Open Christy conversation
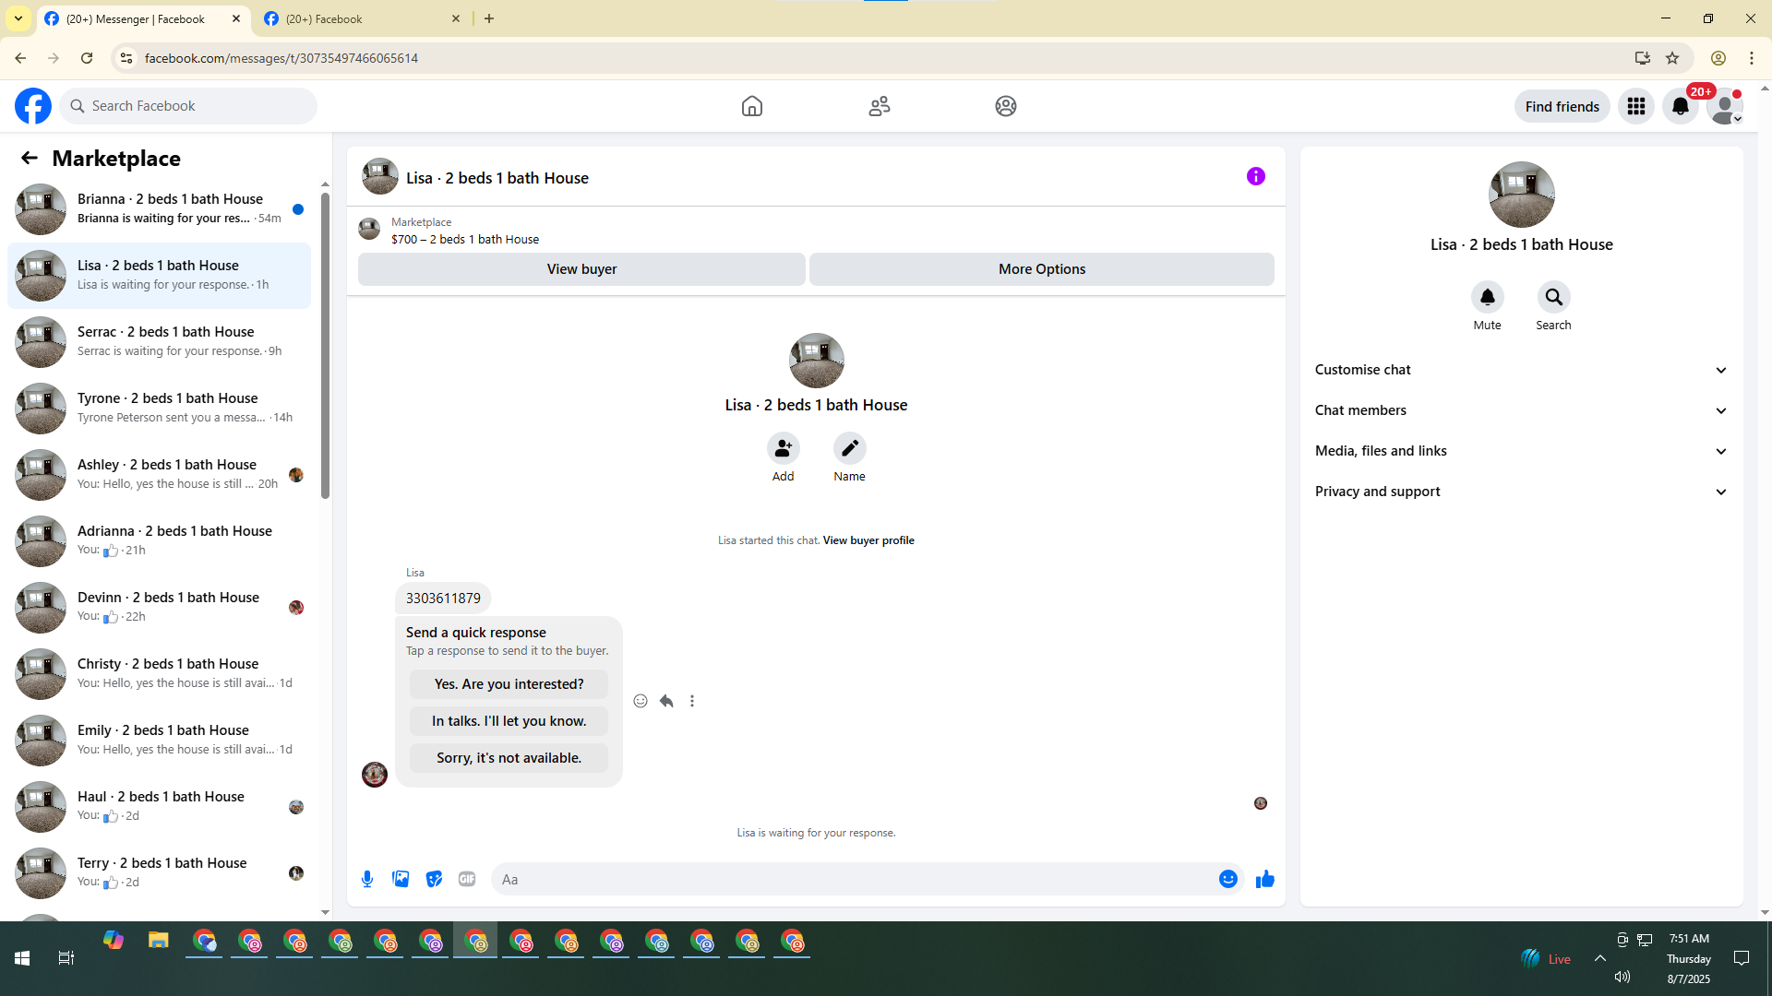This screenshot has width=1772, height=996. 159,674
